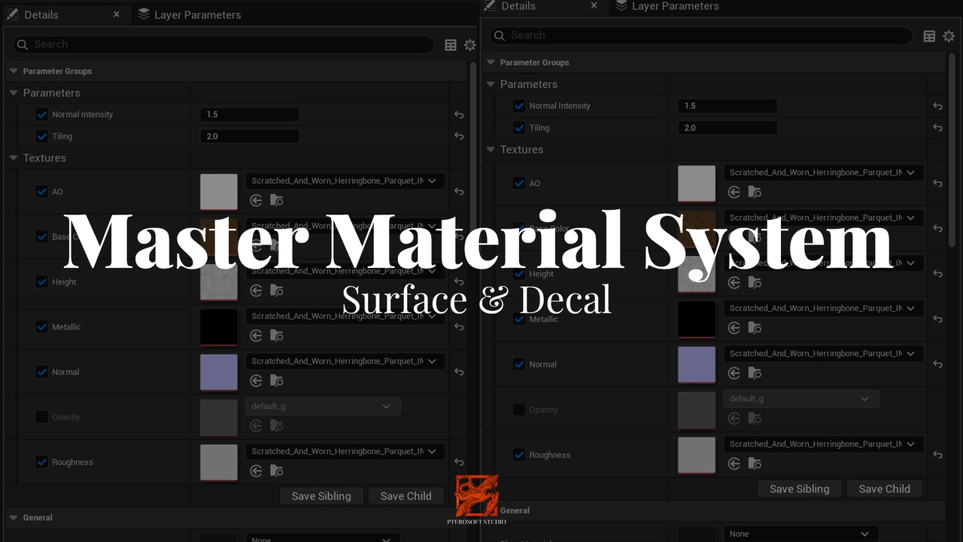This screenshot has width=963, height=542.
Task: Reset AO texture to default in left panel
Action: tap(459, 192)
